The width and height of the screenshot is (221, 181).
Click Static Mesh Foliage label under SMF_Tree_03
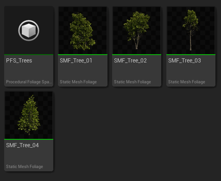(x=187, y=82)
